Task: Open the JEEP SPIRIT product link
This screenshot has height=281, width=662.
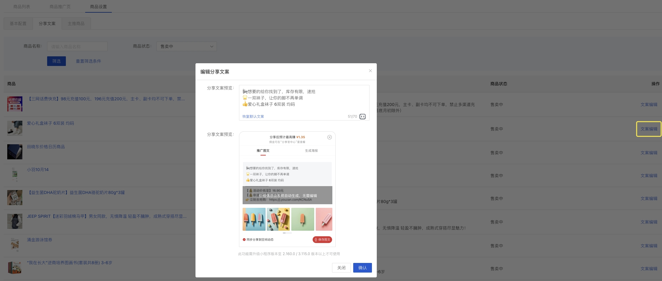Action: 107,216
